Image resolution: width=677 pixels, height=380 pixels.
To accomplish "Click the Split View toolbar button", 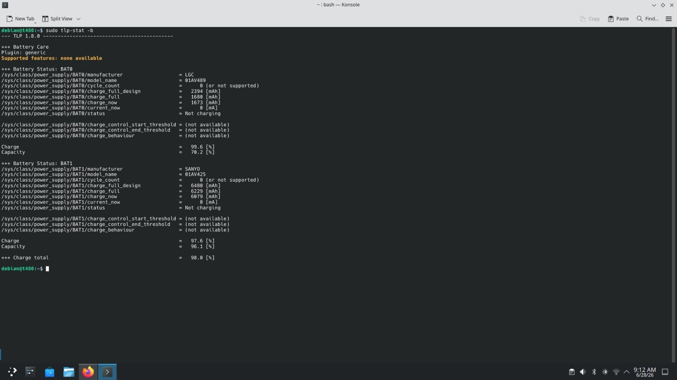I will (x=57, y=19).
